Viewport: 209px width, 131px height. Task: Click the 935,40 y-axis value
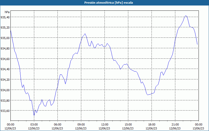(5, 17)
